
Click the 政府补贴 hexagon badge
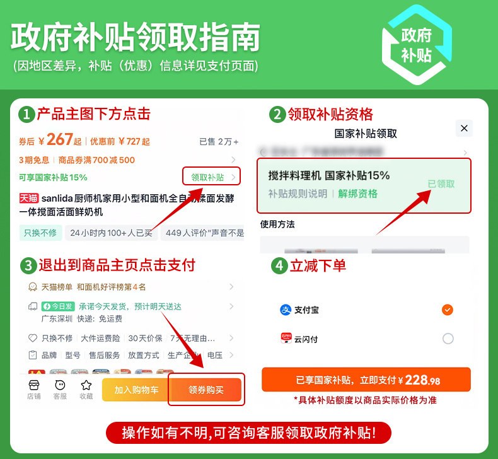point(417,45)
